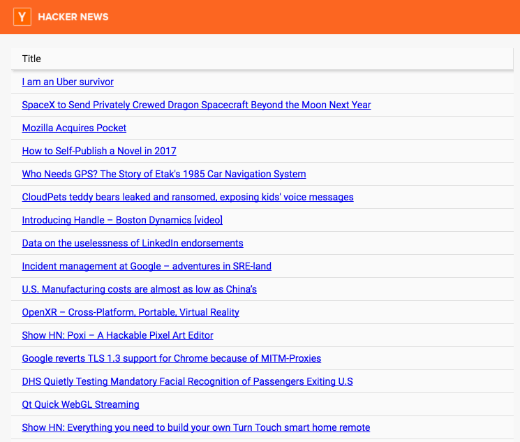Viewport: 520px width, 442px height.
Task: Open the 'Mozilla Acquires Pocket' link
Action: (74, 128)
